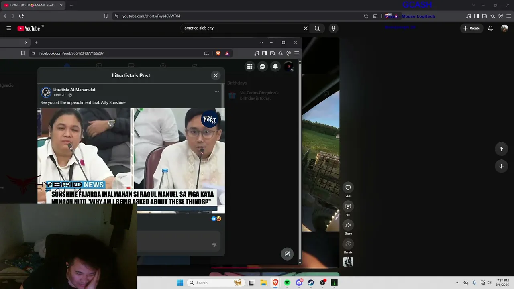
Task: Toggle the sidebar in the YouTube browser window
Action: tap(476, 16)
